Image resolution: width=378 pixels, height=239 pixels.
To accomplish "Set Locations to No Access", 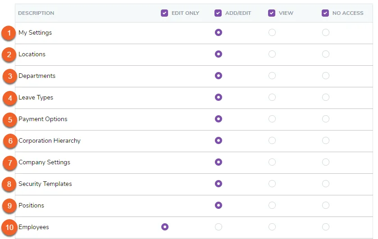I will (x=326, y=54).
